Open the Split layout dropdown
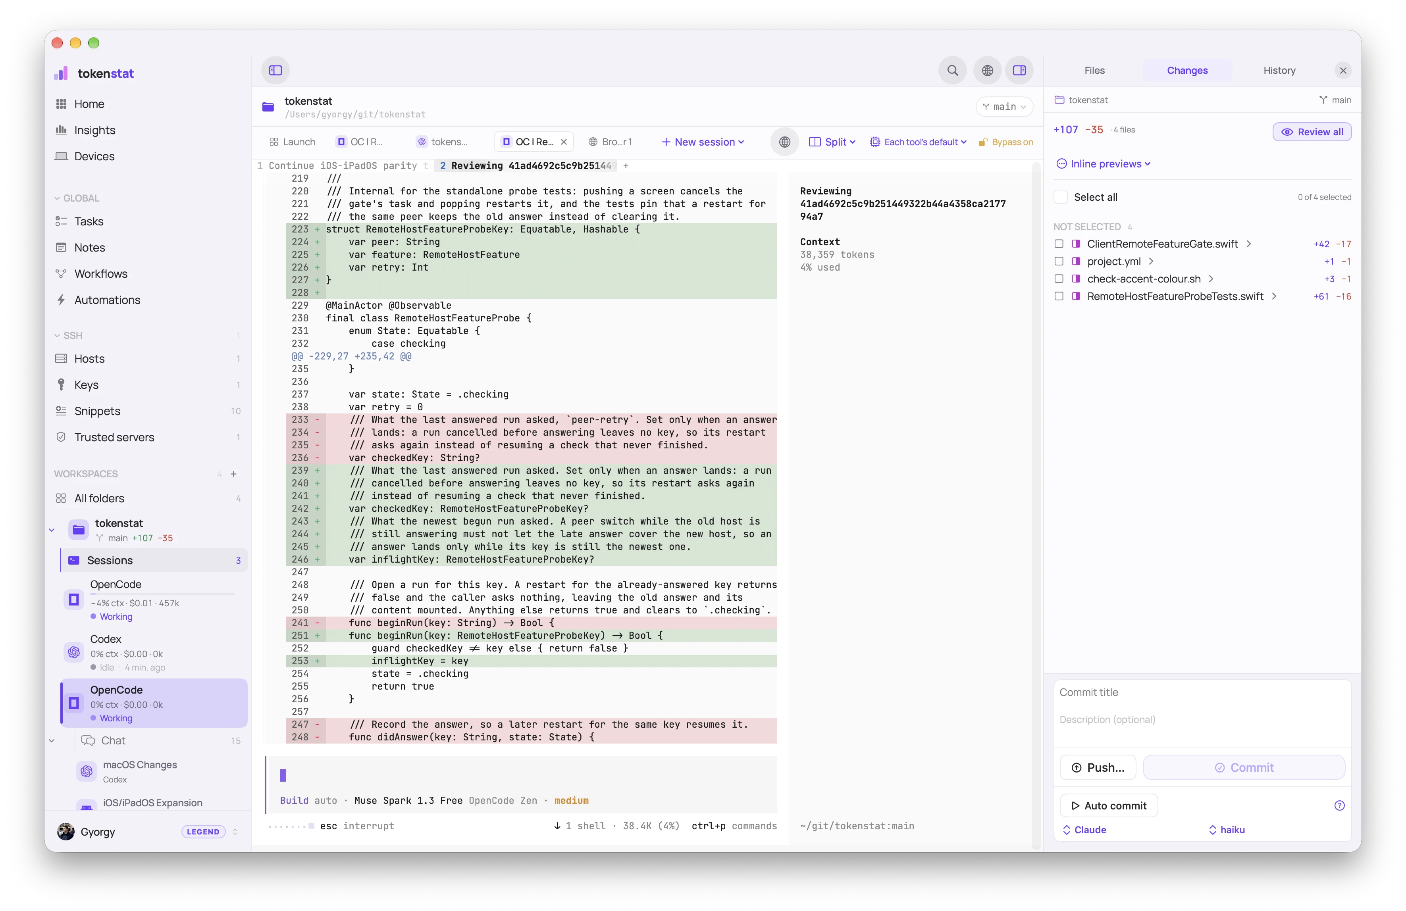This screenshot has width=1406, height=911. (x=832, y=142)
